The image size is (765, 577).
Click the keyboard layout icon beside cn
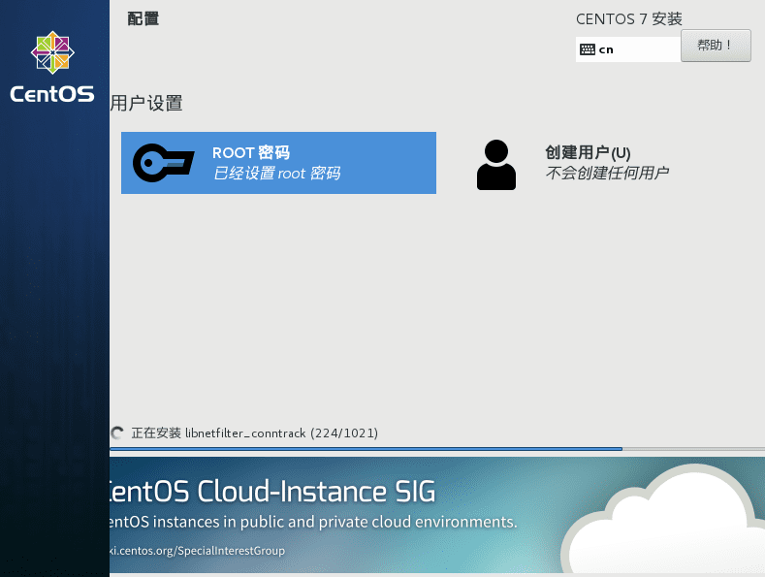click(588, 49)
